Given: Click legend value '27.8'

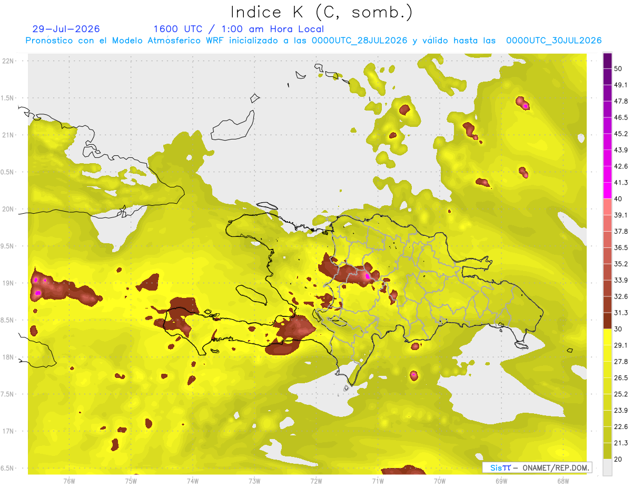Looking at the screenshot, I should click(621, 362).
